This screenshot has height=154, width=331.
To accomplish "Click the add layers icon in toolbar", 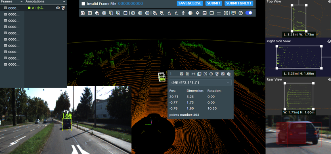I will 97,13.
